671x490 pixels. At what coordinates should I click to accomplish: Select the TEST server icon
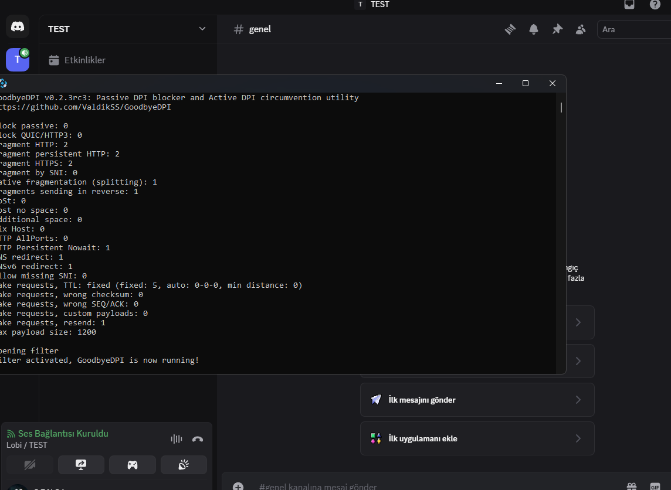17,59
